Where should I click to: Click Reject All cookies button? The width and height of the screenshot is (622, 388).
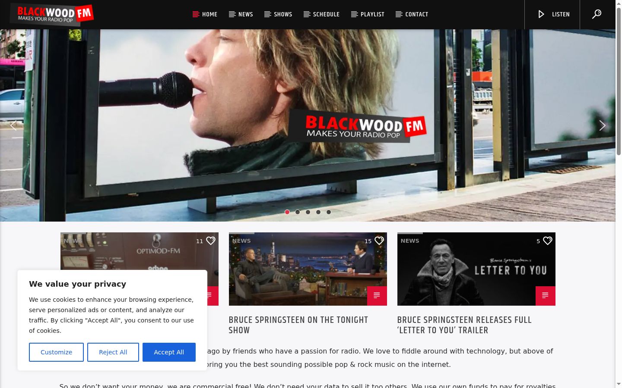113,352
